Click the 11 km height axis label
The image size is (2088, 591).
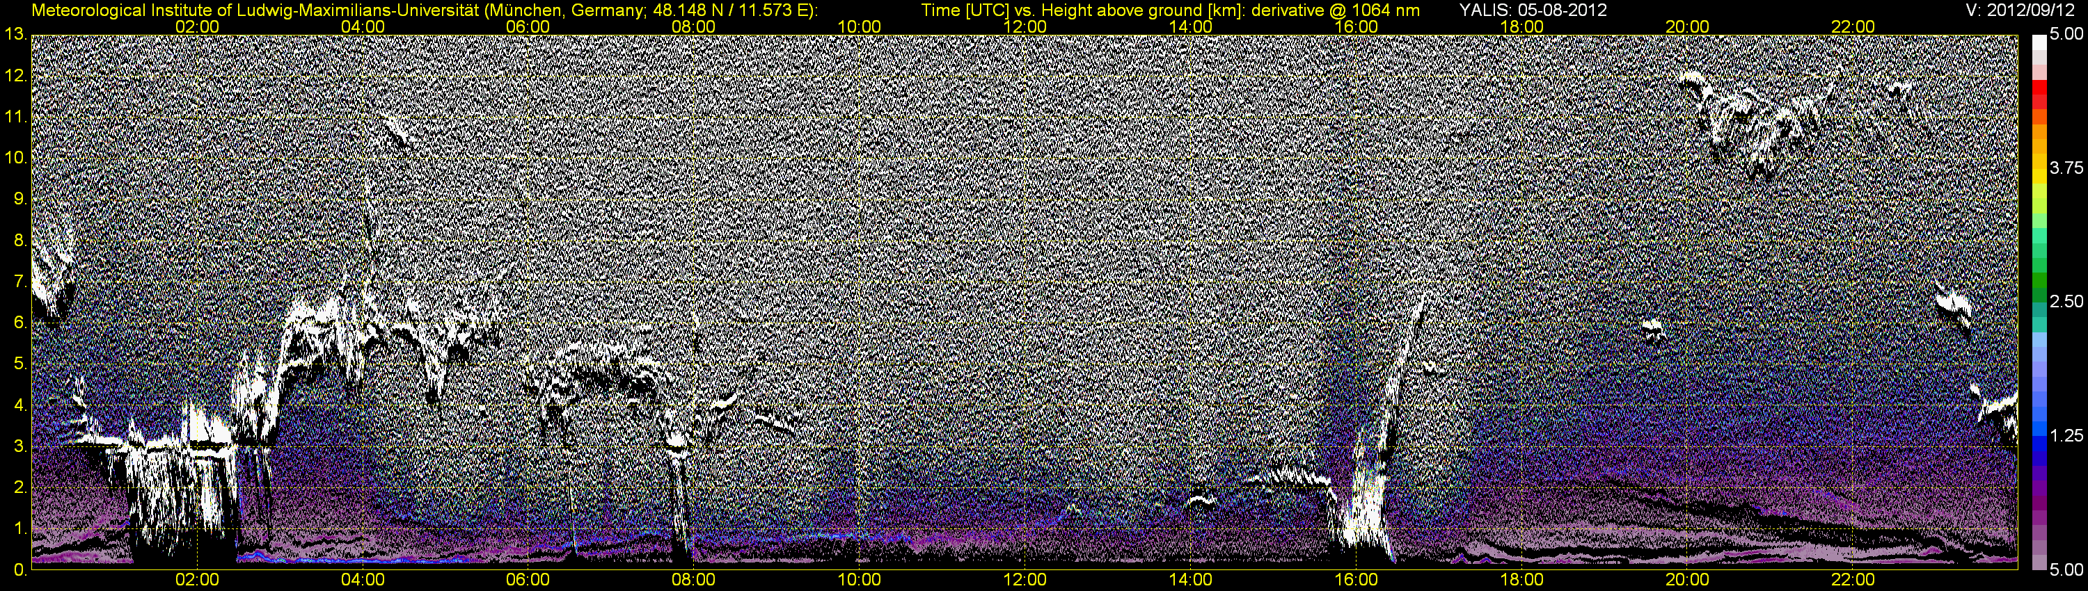tap(15, 118)
